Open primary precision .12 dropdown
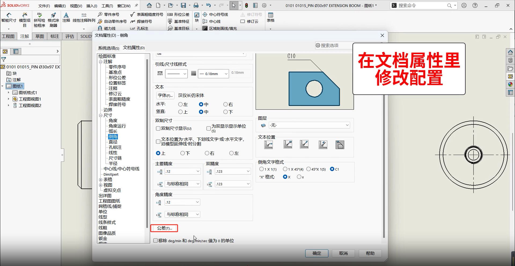Screen dimensions: 515x266 point(183,171)
